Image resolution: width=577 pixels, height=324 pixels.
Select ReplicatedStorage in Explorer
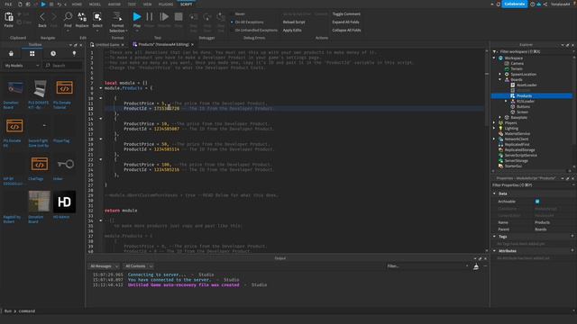click(519, 150)
